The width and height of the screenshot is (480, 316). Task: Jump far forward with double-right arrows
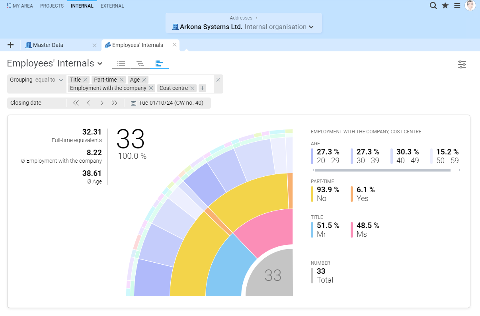[x=115, y=103]
